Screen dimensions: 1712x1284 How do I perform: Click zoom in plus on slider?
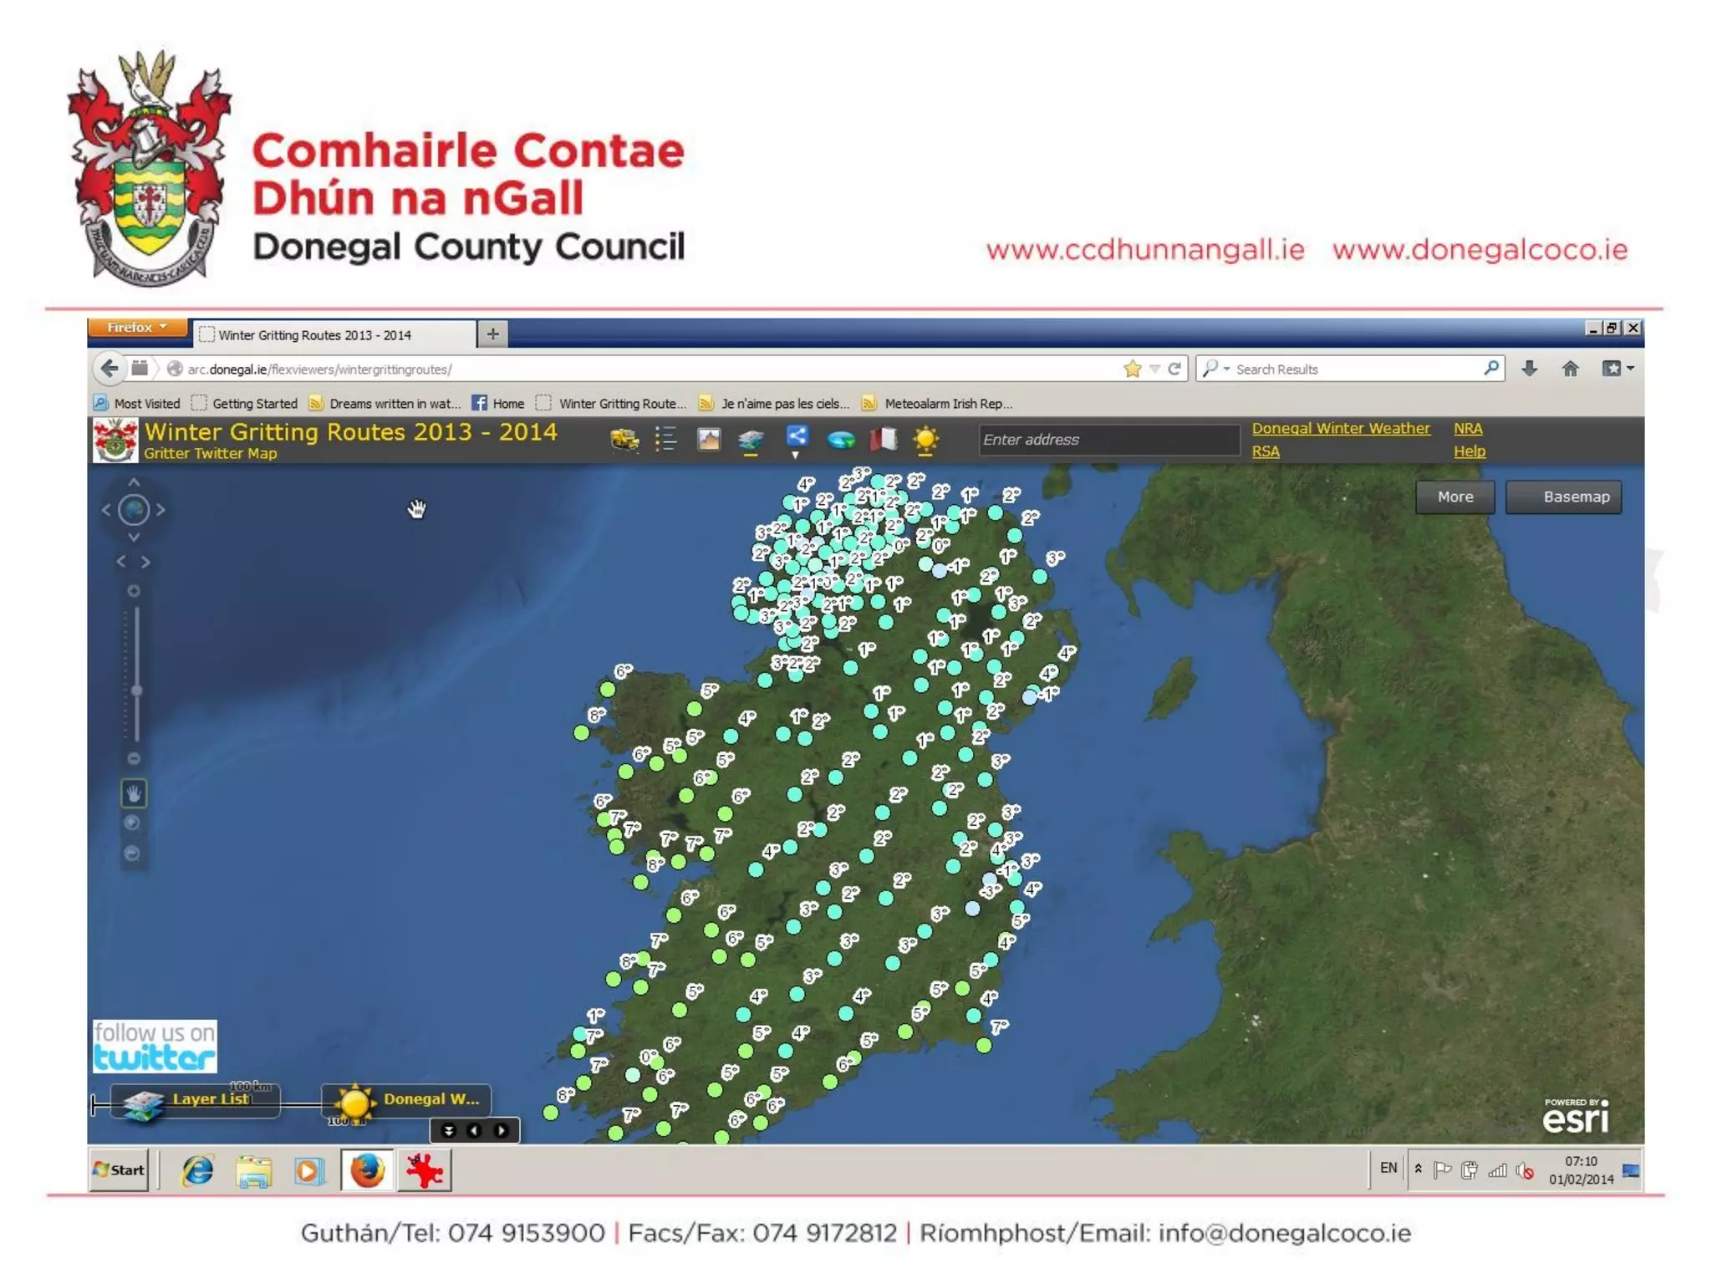[134, 591]
